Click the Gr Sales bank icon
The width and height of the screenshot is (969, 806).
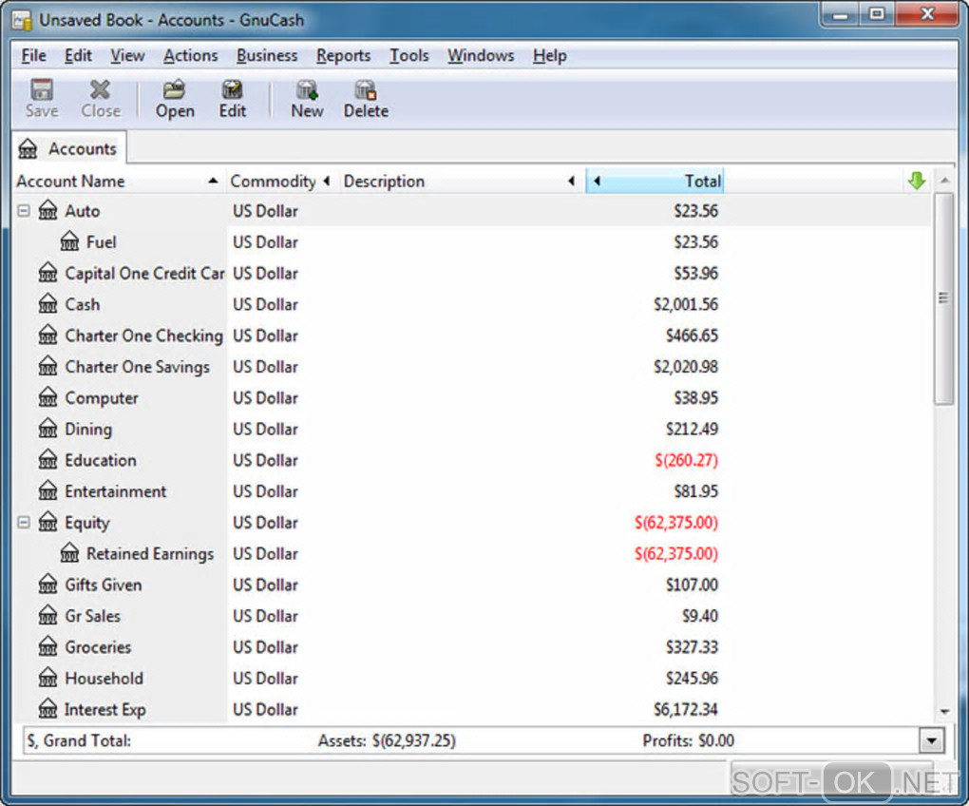[x=48, y=616]
